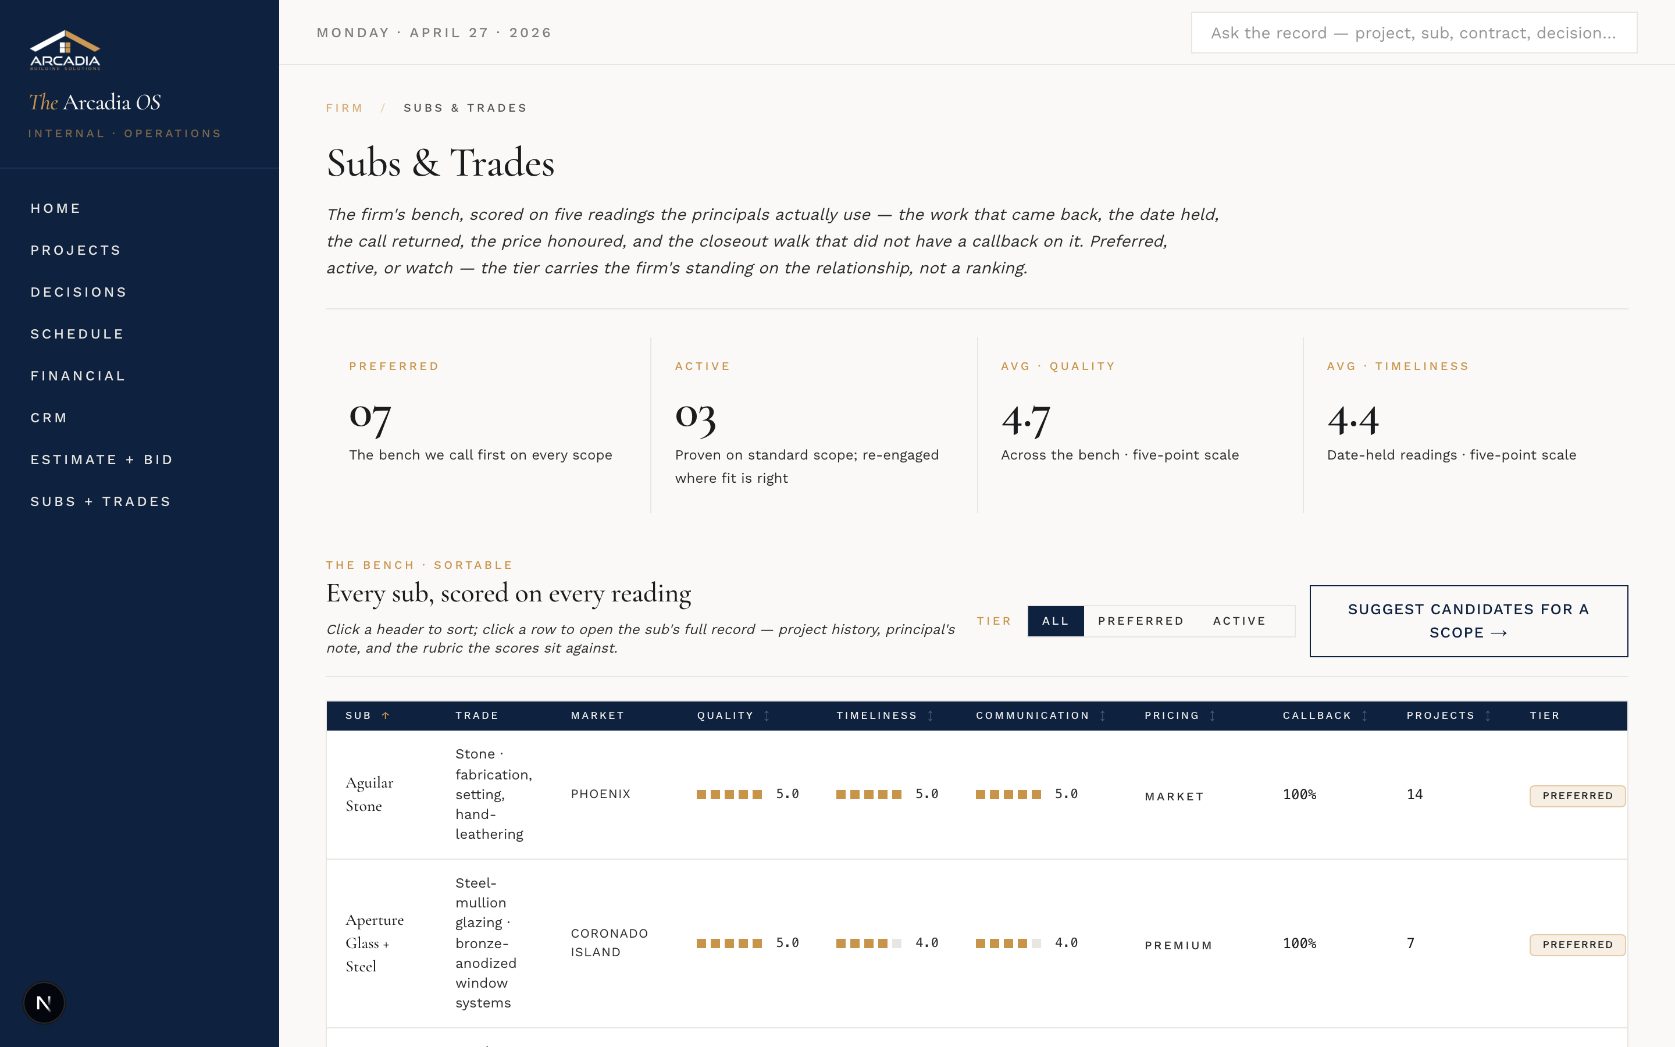Viewport: 1675px width, 1047px height.
Task: Open Decisions in the sidebar
Action: (79, 292)
